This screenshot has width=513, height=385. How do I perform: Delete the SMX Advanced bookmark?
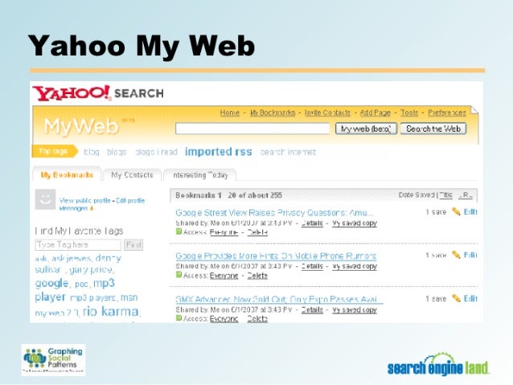click(257, 318)
